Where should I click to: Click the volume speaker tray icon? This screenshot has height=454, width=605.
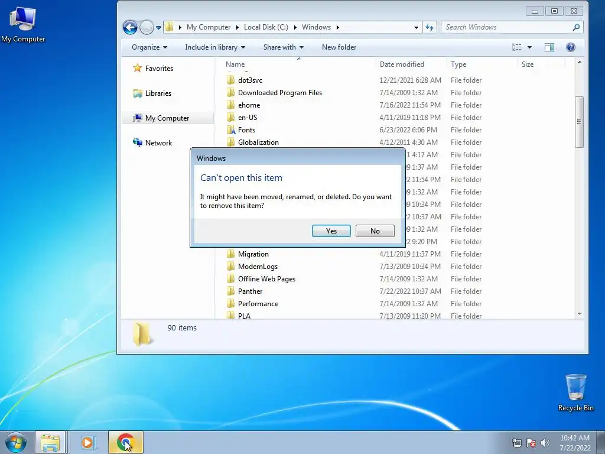545,442
